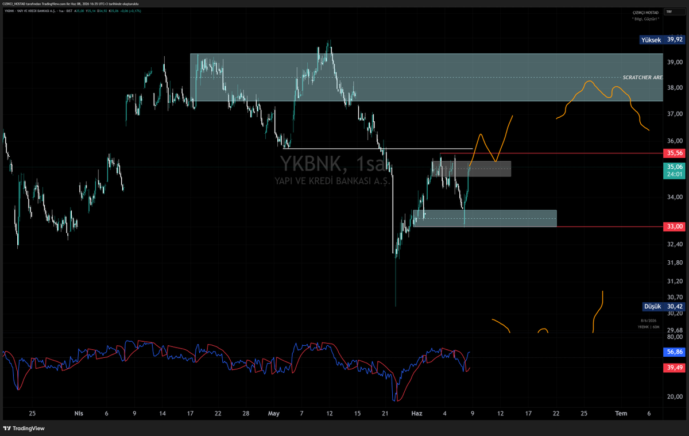This screenshot has height=436, width=689.
Task: Click the blue 56,86 indicator value tag
Action: (x=674, y=352)
